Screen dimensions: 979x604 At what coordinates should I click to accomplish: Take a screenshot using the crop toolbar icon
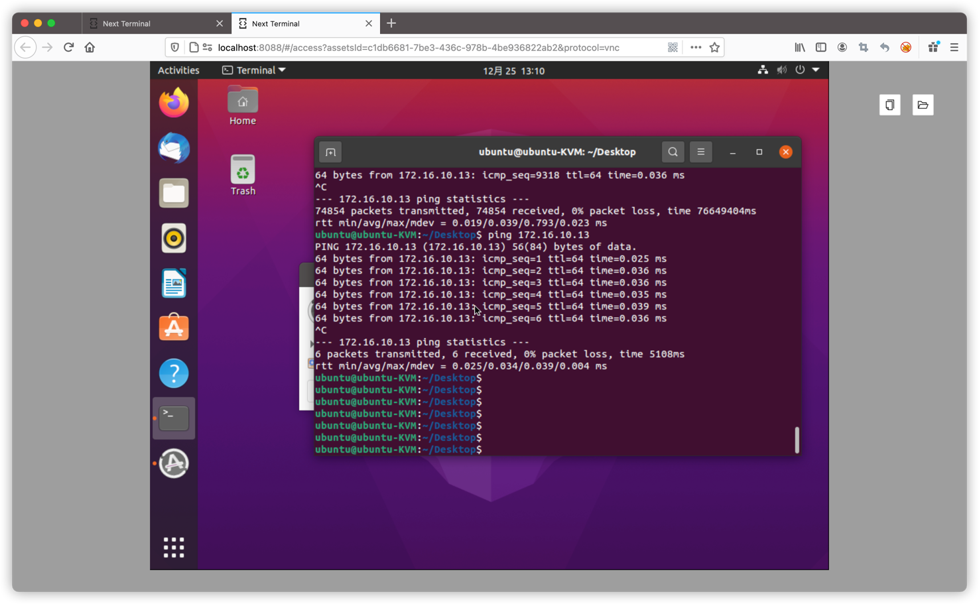click(x=863, y=47)
